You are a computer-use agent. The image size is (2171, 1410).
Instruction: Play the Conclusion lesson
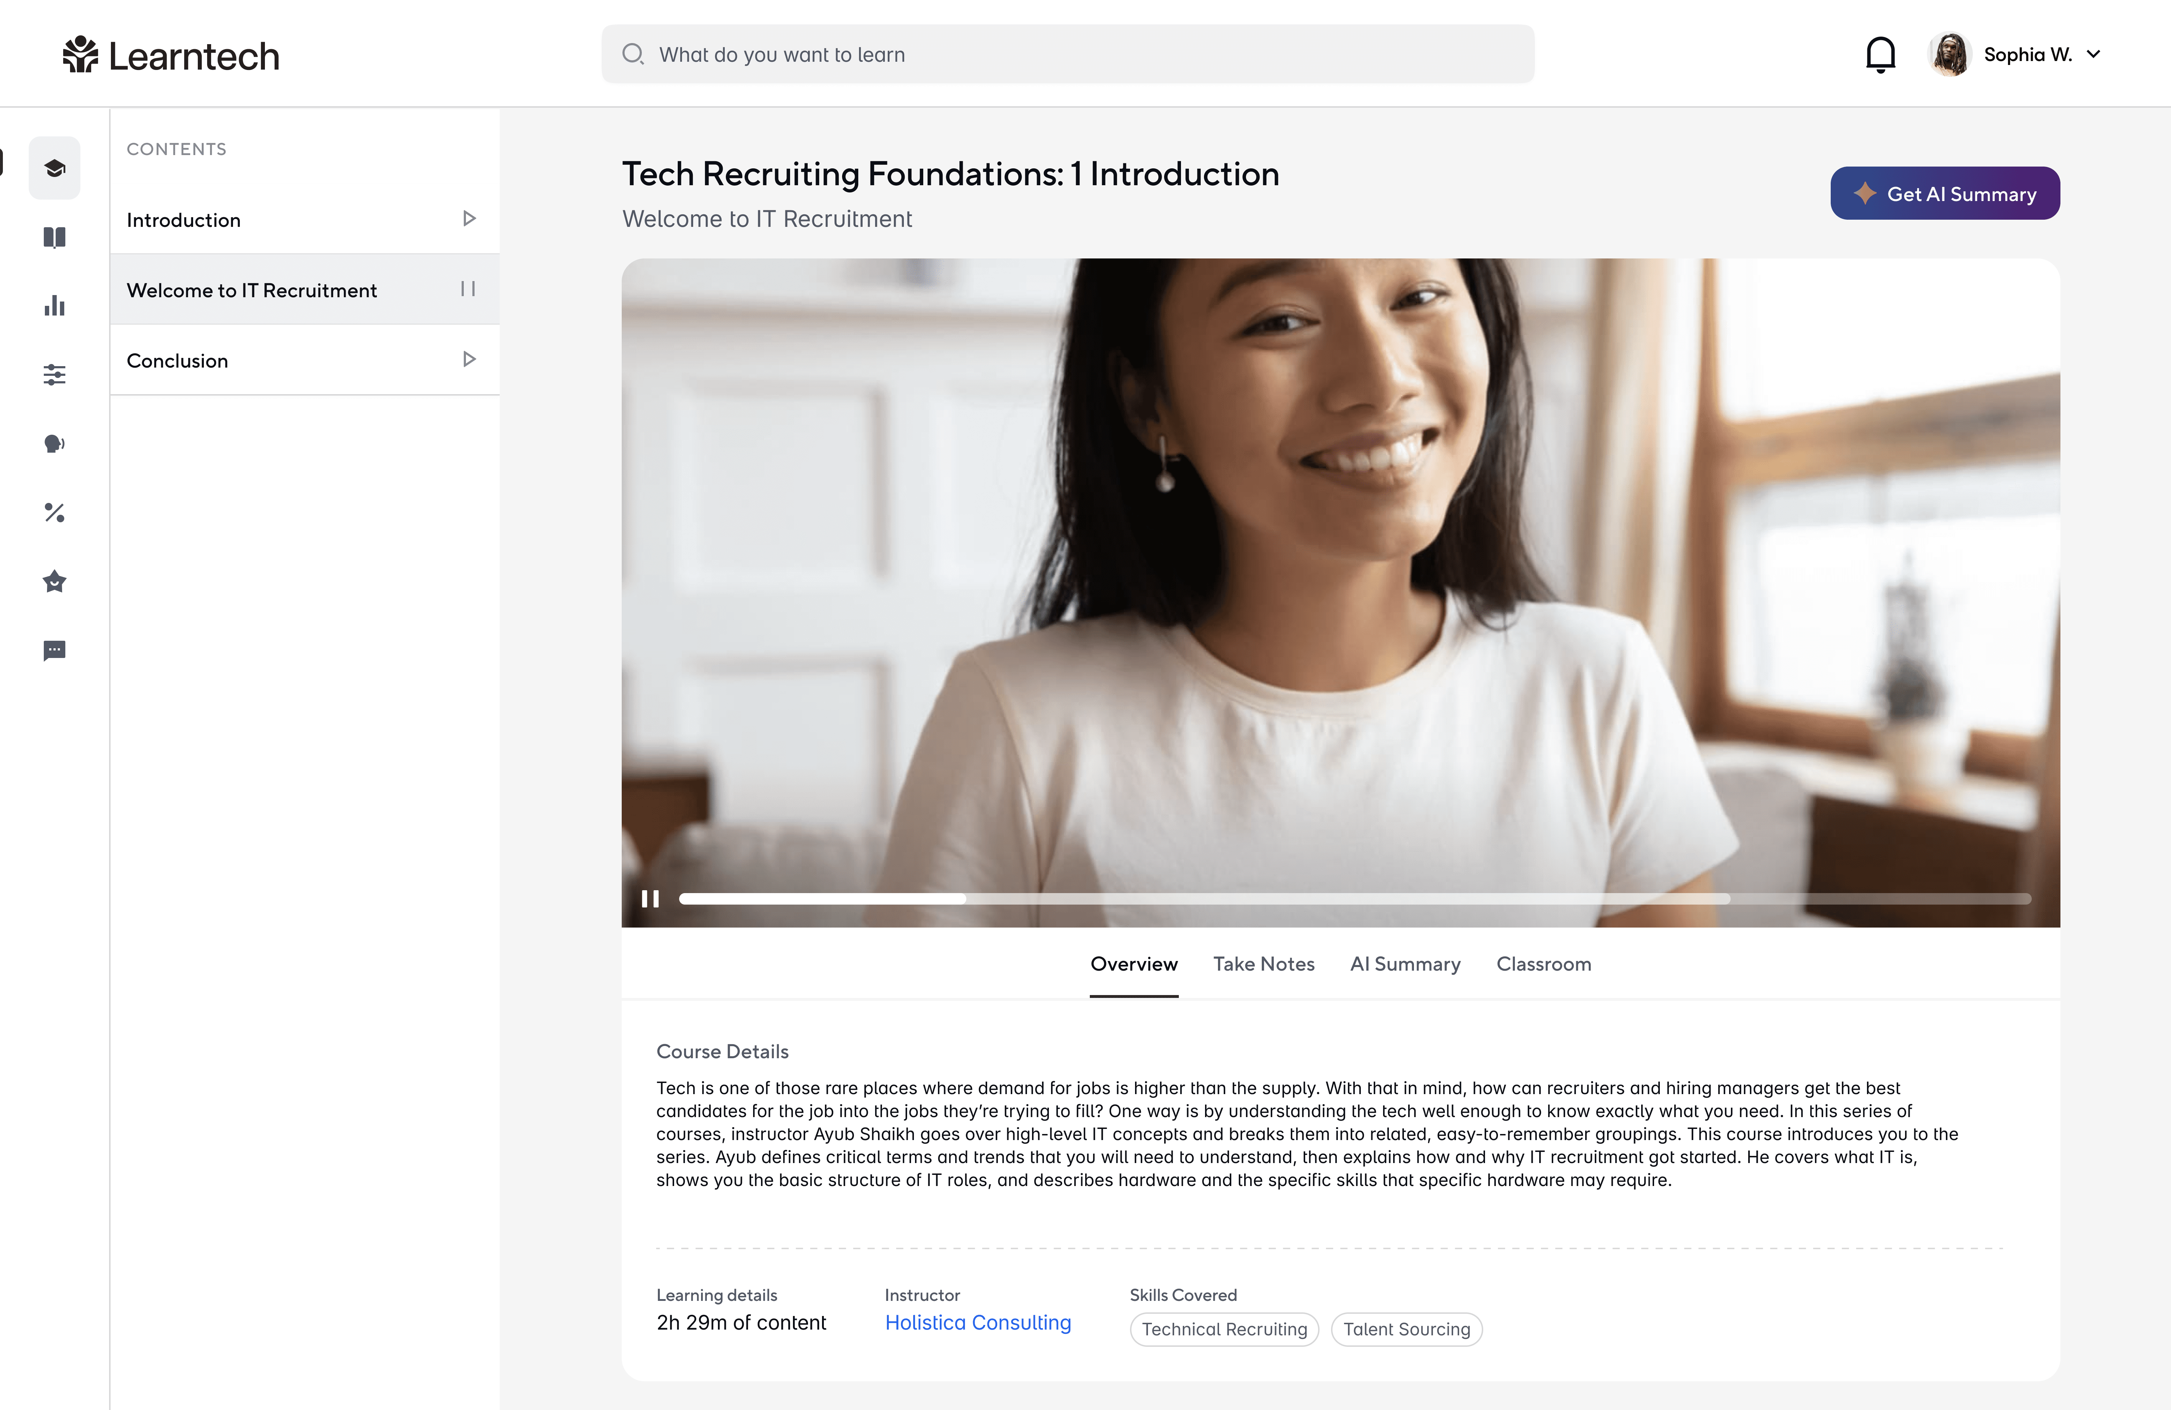[469, 359]
